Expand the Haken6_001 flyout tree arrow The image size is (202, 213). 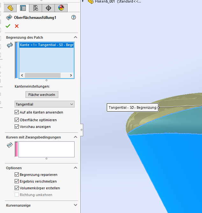click(x=83, y=1)
